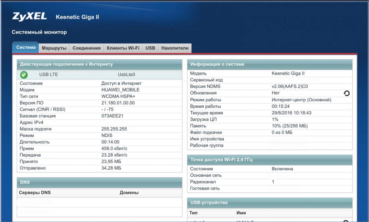Click the refresh icon beside Обновления
This screenshot has width=369, height=222.
pos(347,93)
